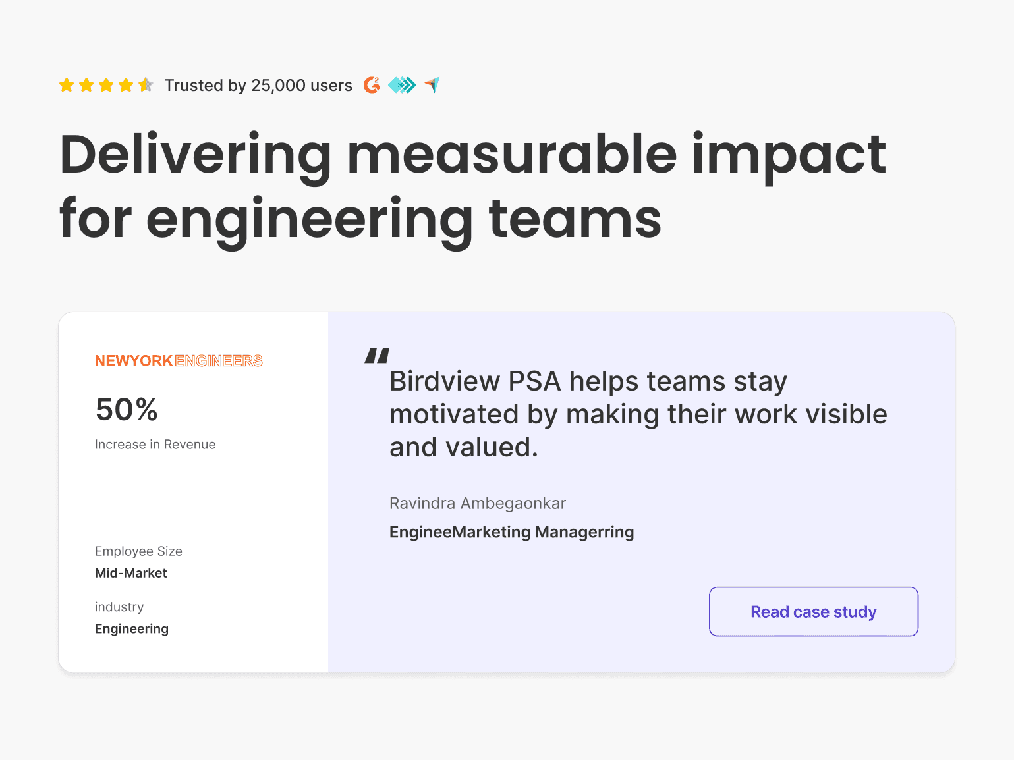The height and width of the screenshot is (760, 1014).
Task: Click the 'Increase in Revenue' label
Action: [x=155, y=445]
